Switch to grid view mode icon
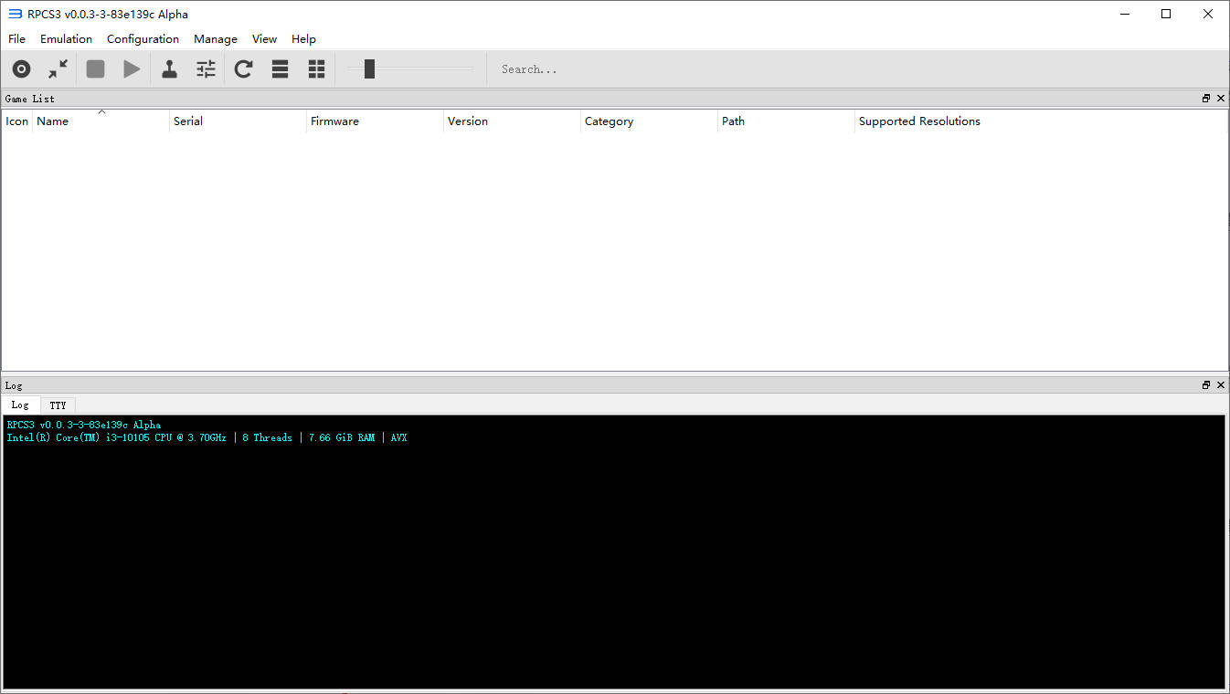 click(317, 68)
